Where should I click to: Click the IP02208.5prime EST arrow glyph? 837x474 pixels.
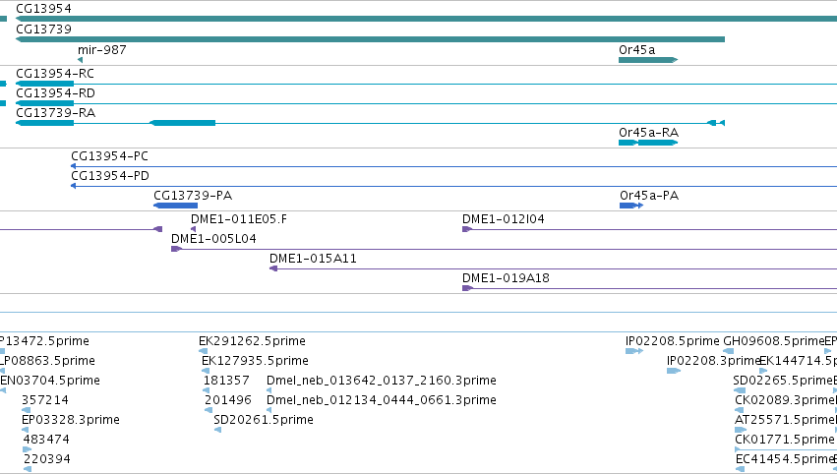point(634,351)
